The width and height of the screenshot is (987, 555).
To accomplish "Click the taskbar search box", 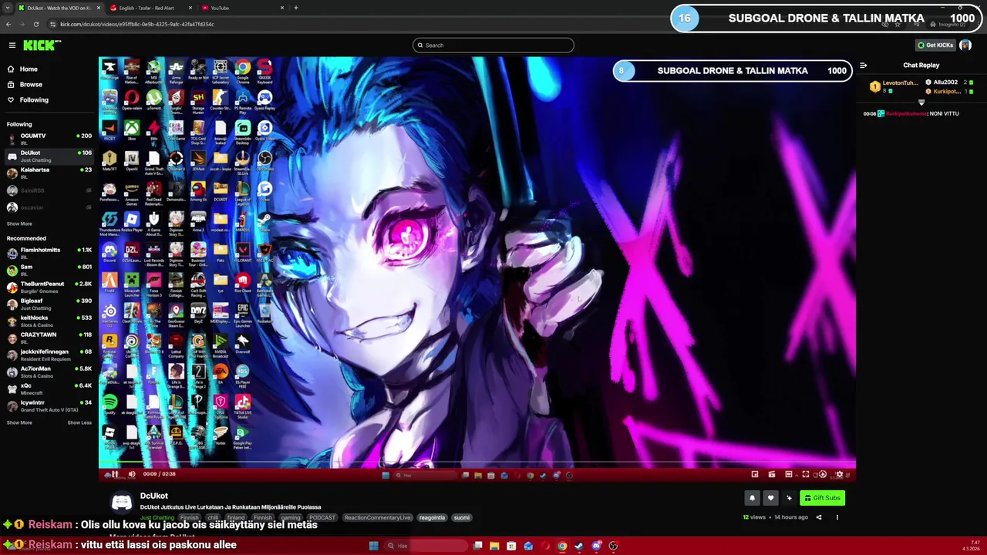I will tap(426, 546).
